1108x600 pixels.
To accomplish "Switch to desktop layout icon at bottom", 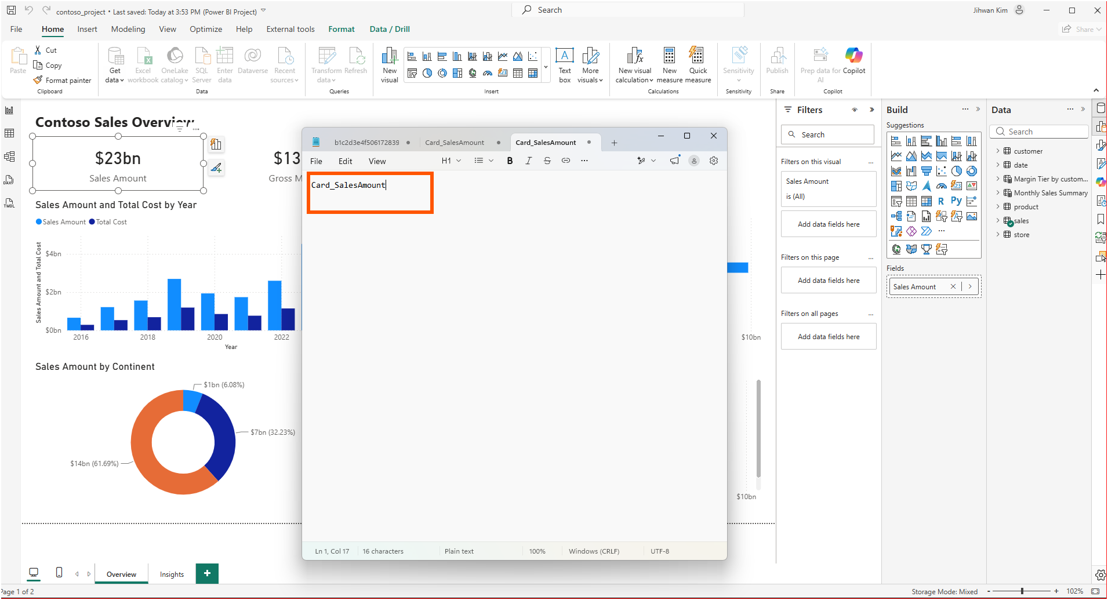I will [x=34, y=572].
